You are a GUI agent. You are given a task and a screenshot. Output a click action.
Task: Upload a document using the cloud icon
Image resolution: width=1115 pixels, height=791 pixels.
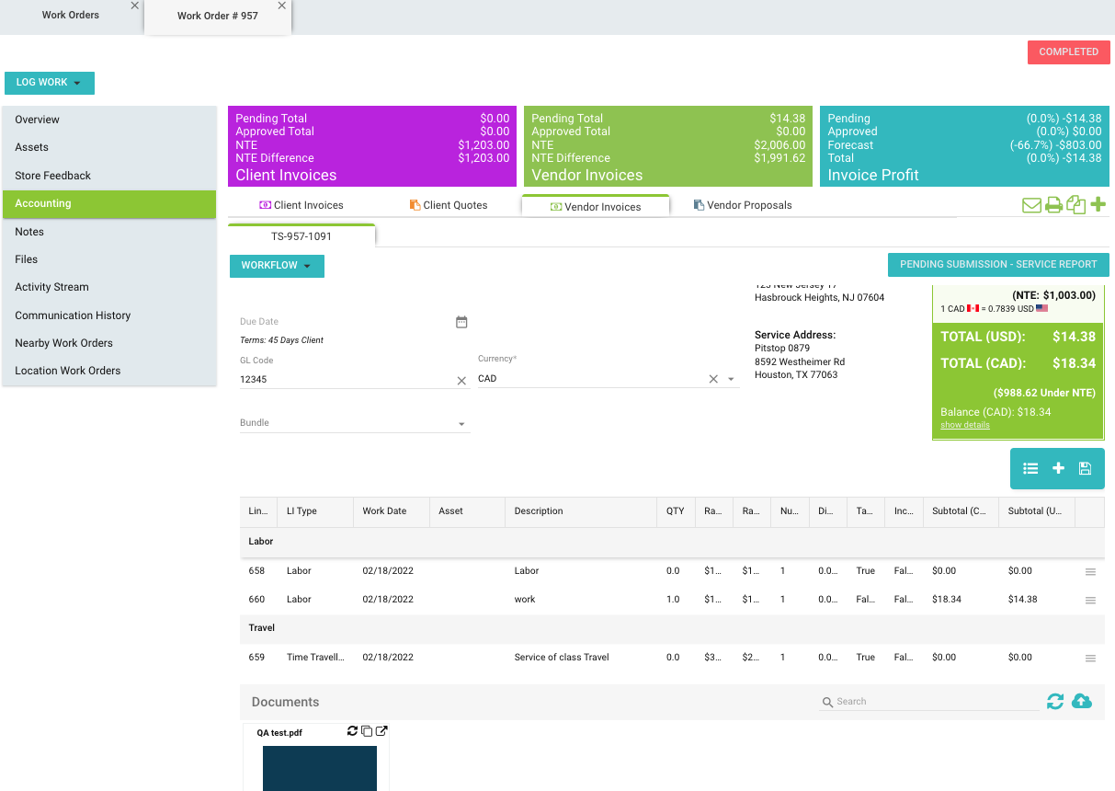click(x=1082, y=702)
